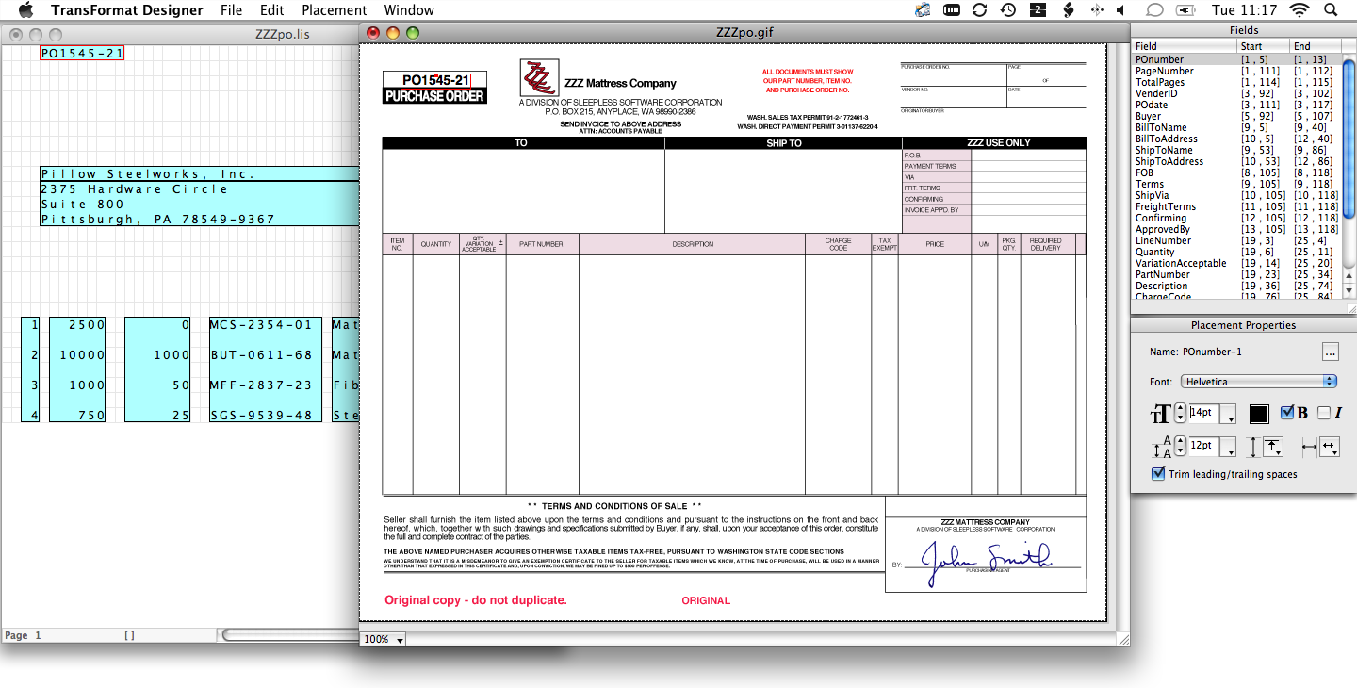The image size is (1357, 688).
Task: Open the Placement menu
Action: point(335,10)
